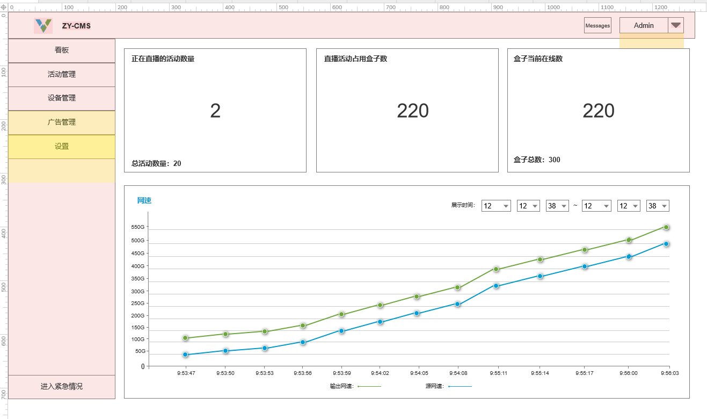Open the dropdown showing 38 before the tilde
The width and height of the screenshot is (707, 419).
tap(557, 206)
